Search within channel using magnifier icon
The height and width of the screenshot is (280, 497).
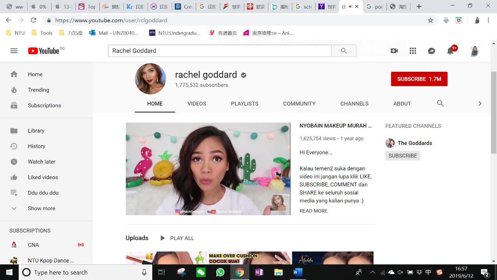coord(440,103)
